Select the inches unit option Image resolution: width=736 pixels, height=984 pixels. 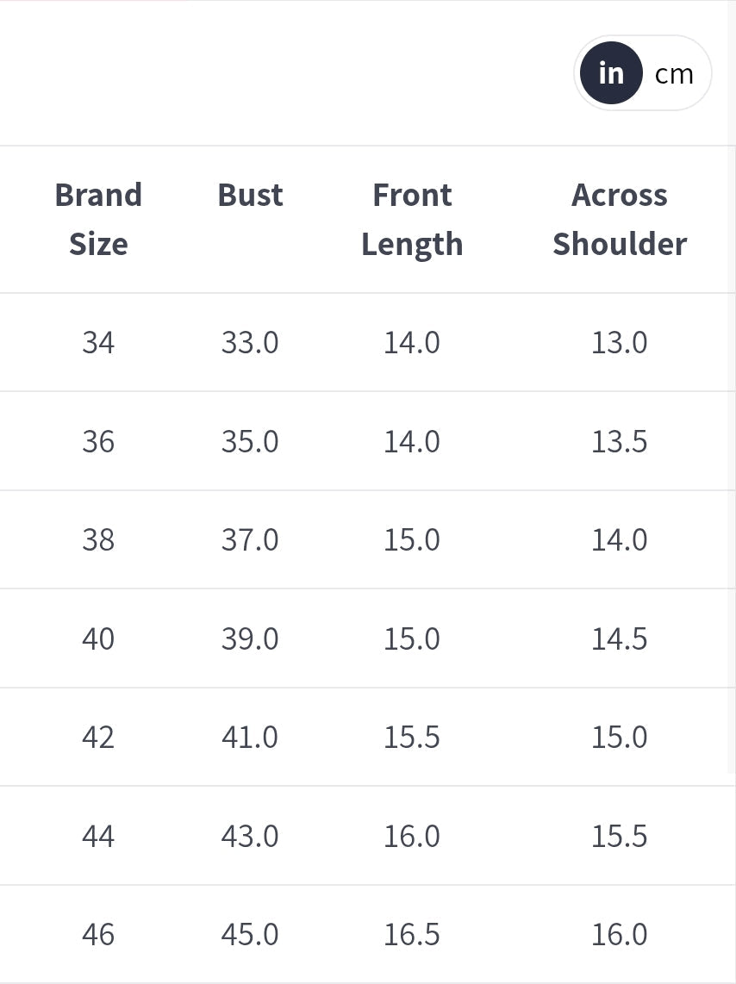click(611, 73)
